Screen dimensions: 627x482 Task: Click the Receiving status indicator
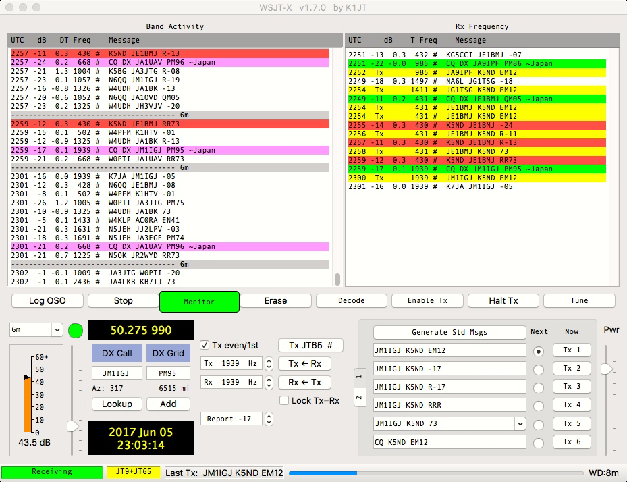pos(52,472)
